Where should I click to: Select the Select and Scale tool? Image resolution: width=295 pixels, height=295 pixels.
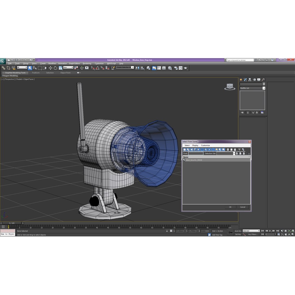click(x=60, y=68)
